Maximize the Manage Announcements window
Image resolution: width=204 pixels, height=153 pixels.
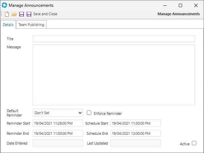[x=180, y=5]
